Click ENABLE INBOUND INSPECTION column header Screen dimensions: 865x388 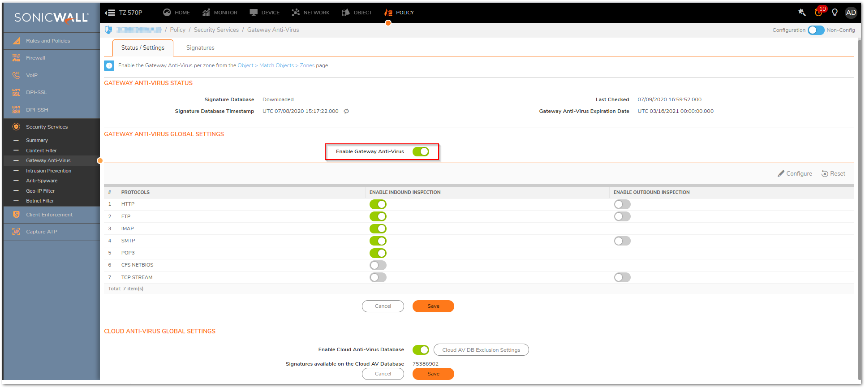pos(405,192)
